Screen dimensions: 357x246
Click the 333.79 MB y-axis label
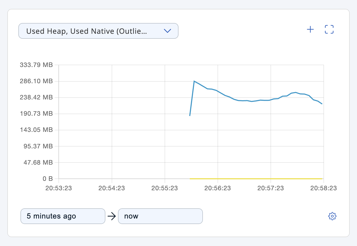click(36, 65)
